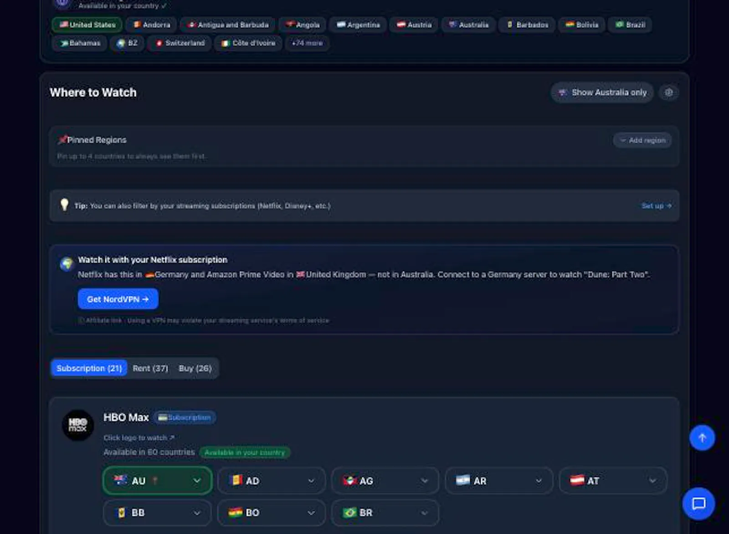Screen dimensions: 729x534
Task: Toggle Show Australia only filter
Action: 602,92
